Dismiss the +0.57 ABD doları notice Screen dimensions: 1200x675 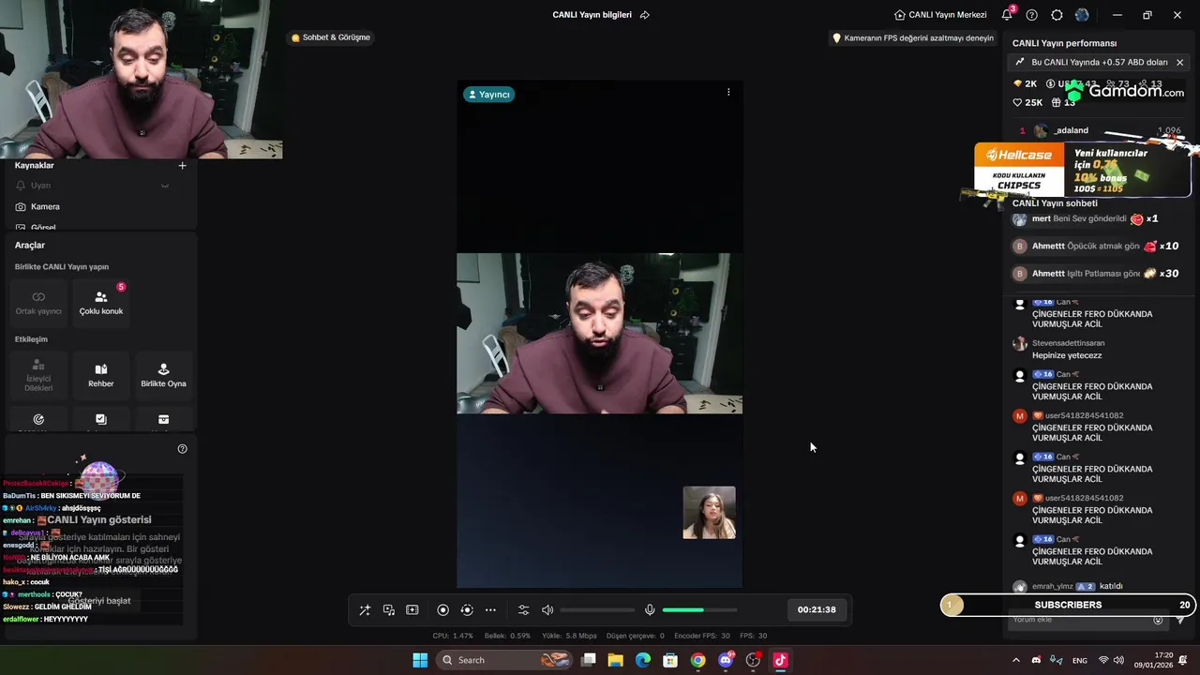(x=1180, y=63)
